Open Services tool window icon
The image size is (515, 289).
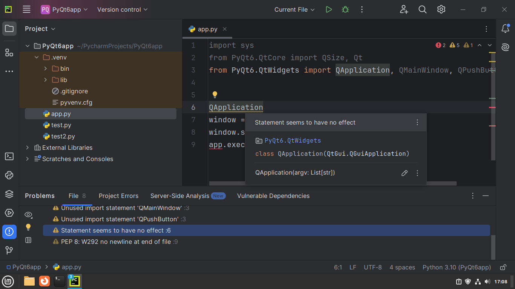[9, 213]
